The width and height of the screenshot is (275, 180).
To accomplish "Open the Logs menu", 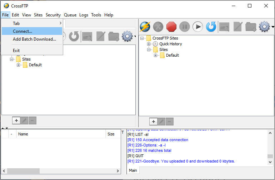I will coord(84,15).
